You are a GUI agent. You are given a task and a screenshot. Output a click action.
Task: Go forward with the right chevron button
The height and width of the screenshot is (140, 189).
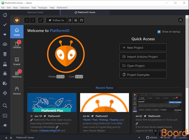pos(33,20)
